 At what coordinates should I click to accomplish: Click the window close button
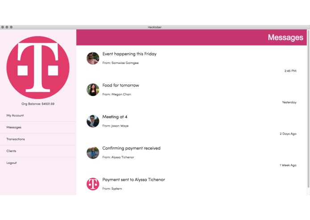3,27
